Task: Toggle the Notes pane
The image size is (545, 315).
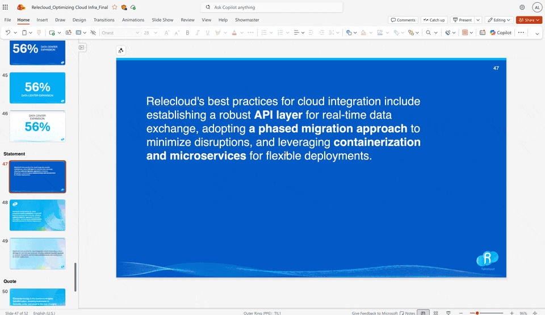Action: coord(408,313)
